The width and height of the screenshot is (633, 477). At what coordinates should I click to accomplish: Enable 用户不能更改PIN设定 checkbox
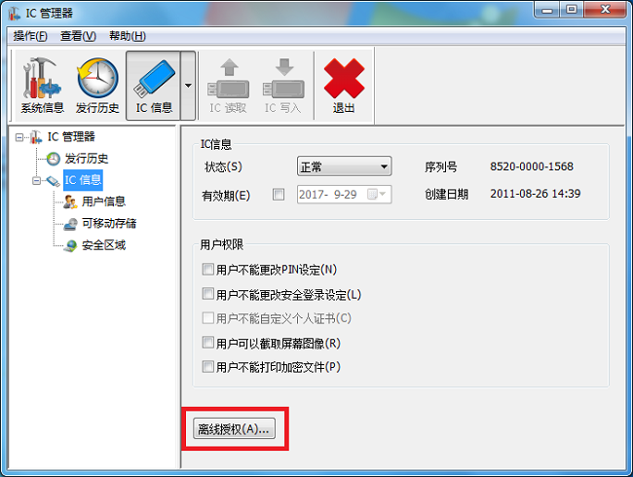point(207,270)
